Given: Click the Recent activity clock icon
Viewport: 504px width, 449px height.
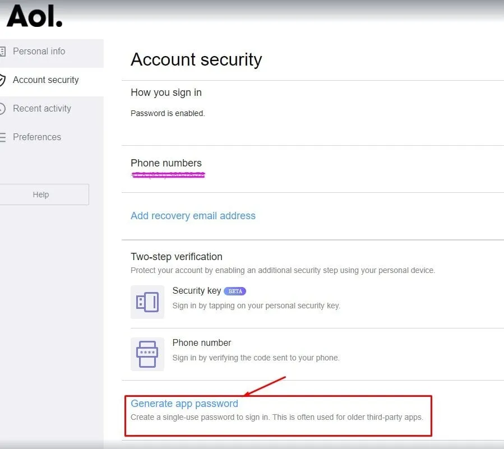Looking at the screenshot, I should [x=3, y=109].
